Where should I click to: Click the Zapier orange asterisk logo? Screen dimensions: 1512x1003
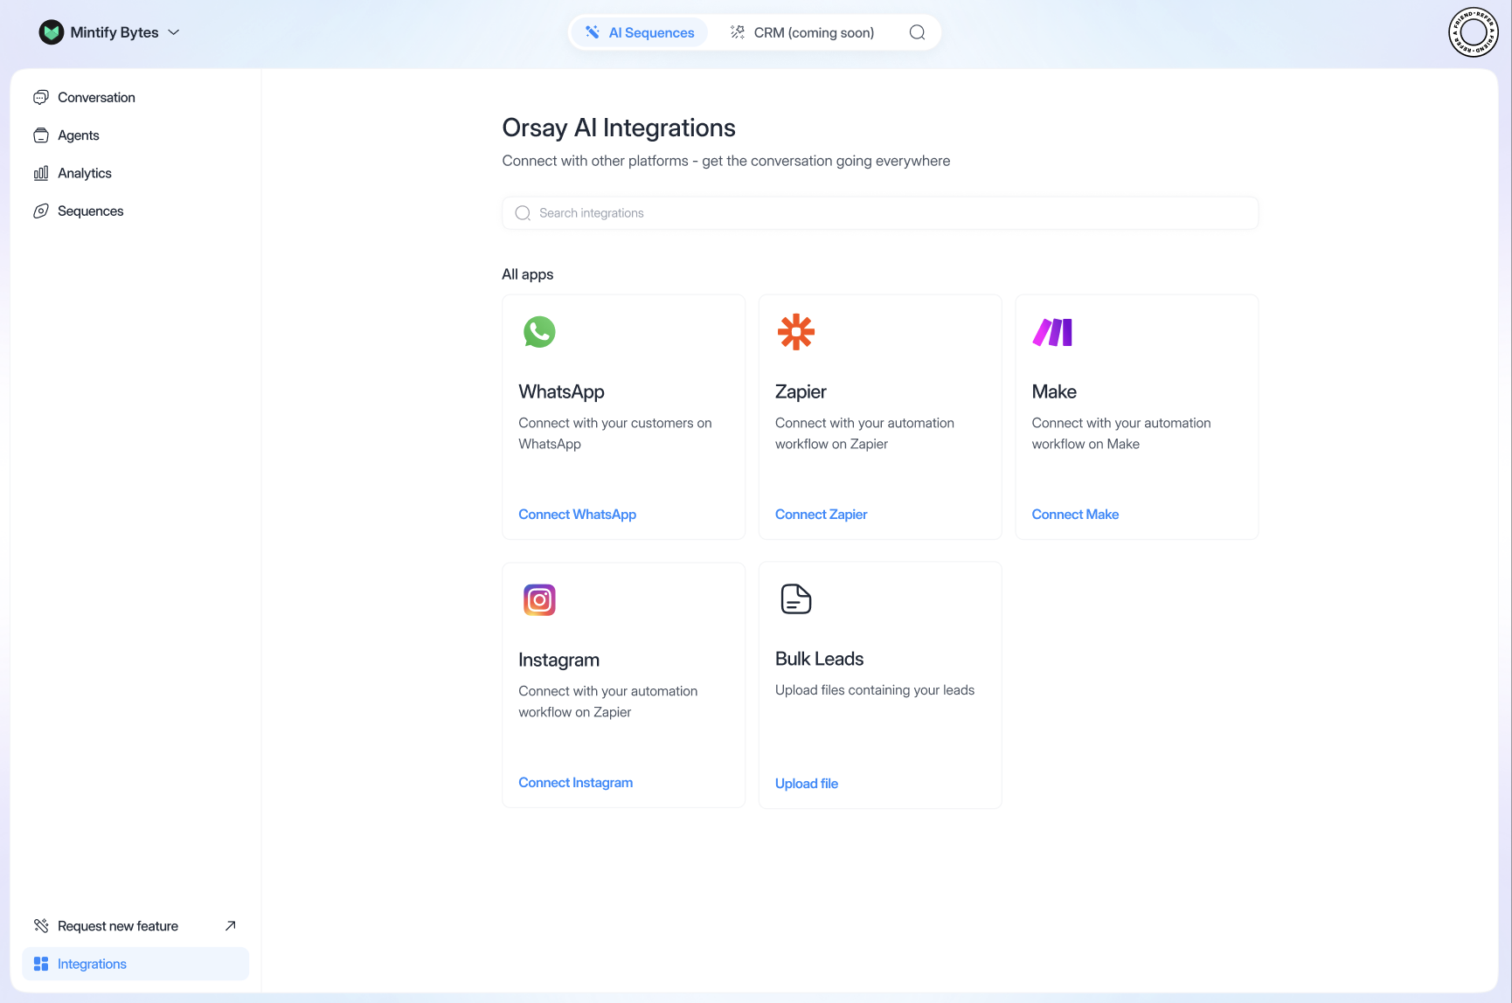tap(796, 332)
